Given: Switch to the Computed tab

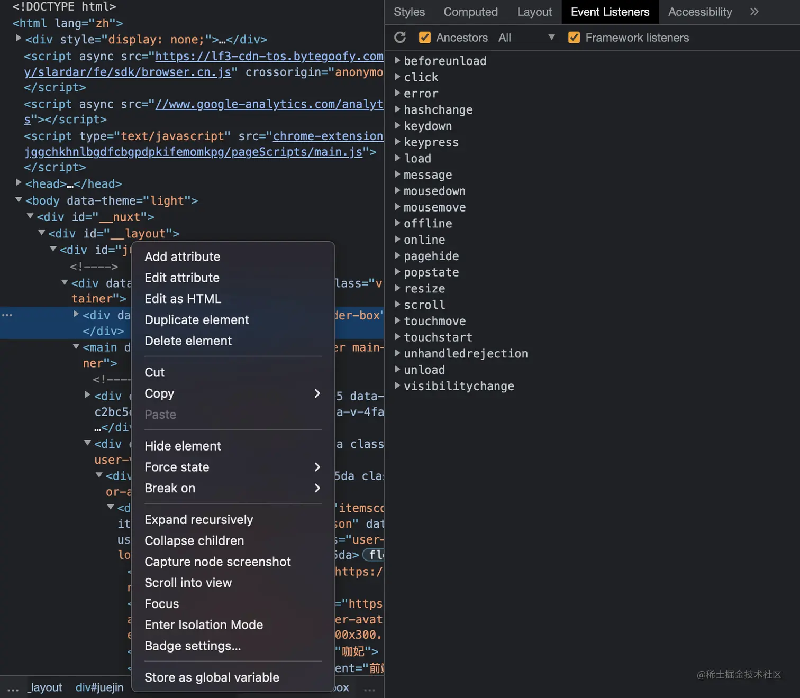Looking at the screenshot, I should (470, 12).
